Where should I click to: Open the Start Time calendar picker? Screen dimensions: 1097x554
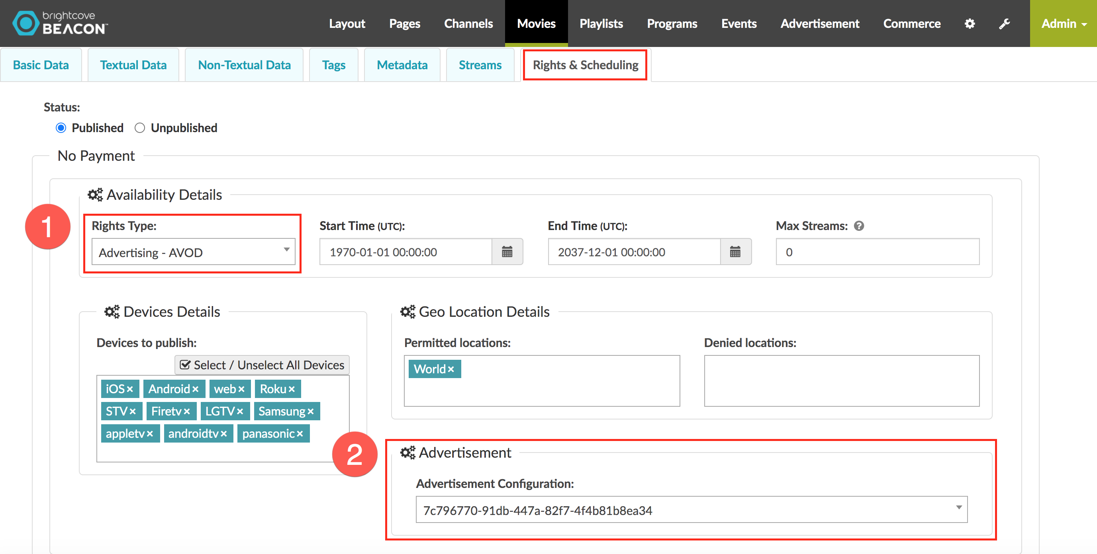coord(507,252)
